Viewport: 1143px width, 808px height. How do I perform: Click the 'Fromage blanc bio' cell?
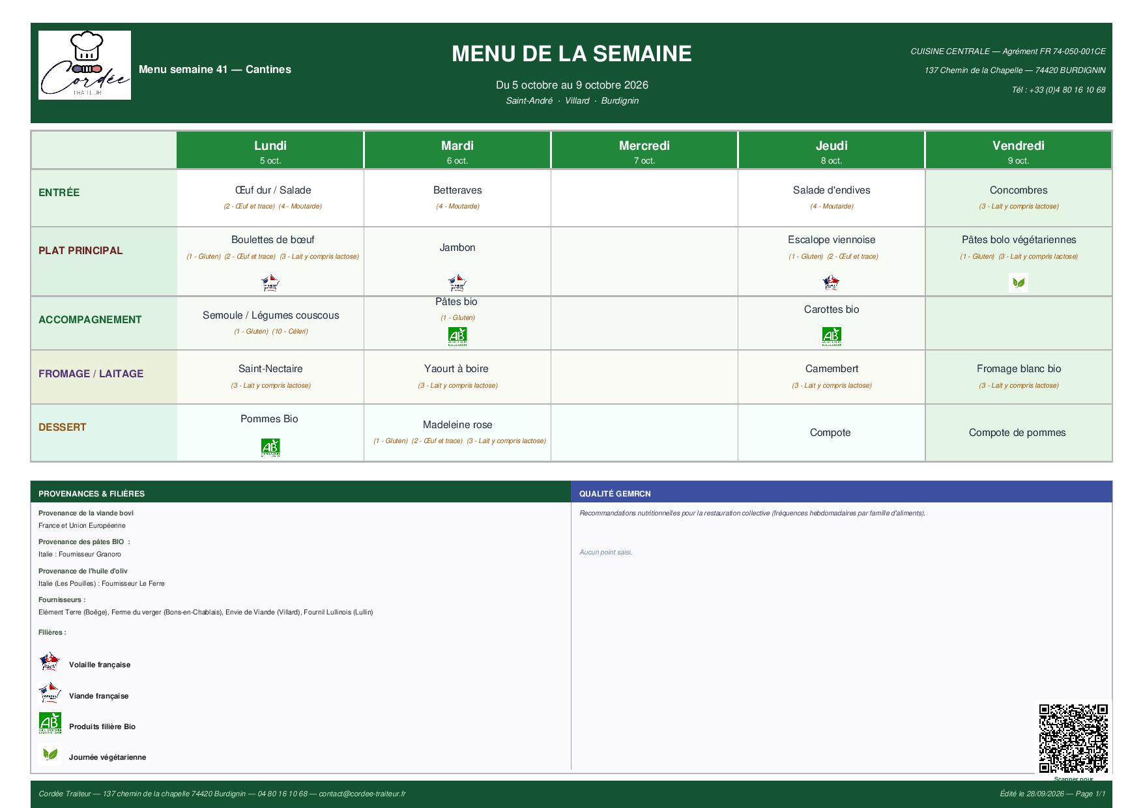pos(1019,377)
